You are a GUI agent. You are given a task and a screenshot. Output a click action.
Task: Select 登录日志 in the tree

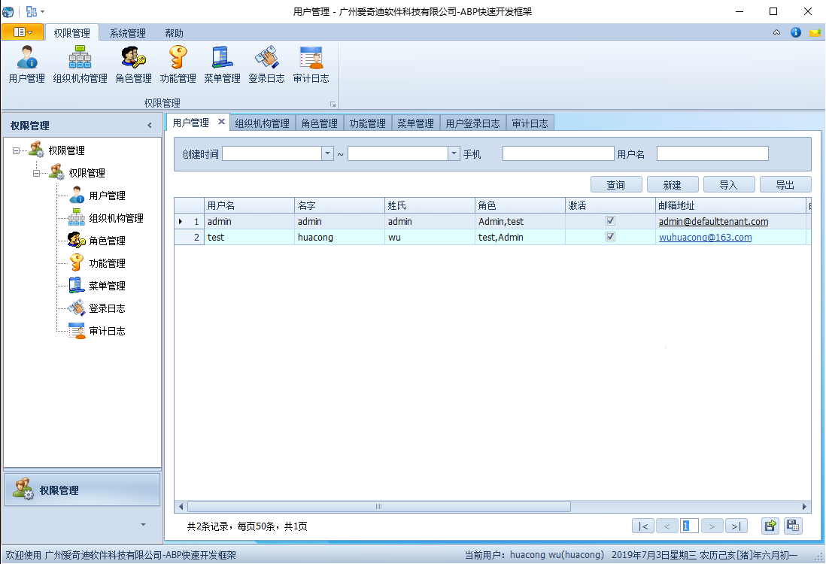tap(107, 308)
